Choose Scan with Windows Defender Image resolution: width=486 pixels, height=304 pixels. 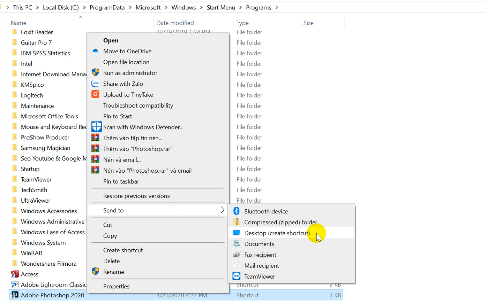click(x=143, y=127)
